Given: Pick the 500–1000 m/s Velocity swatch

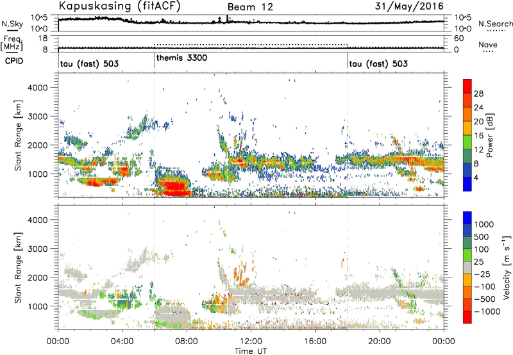Looking at the screenshot, I should click(467, 230).
